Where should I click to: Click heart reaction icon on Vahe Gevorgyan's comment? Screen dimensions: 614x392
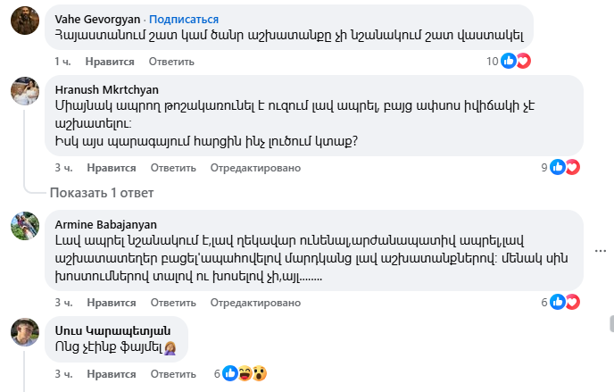click(x=523, y=61)
